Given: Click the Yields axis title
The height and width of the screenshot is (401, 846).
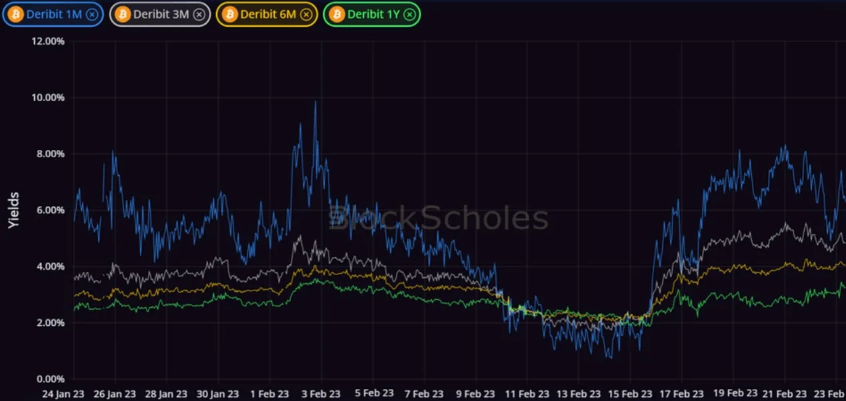Looking at the screenshot, I should pyautogui.click(x=14, y=210).
